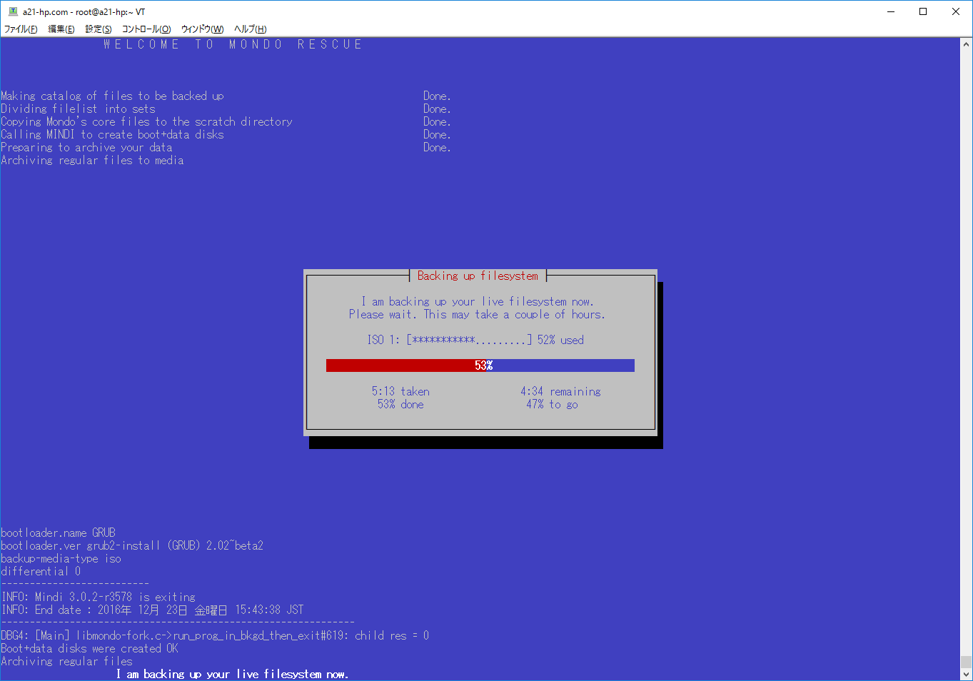Click 'Boot+data disks were created OK'
This screenshot has height=681, width=973.
click(89, 648)
